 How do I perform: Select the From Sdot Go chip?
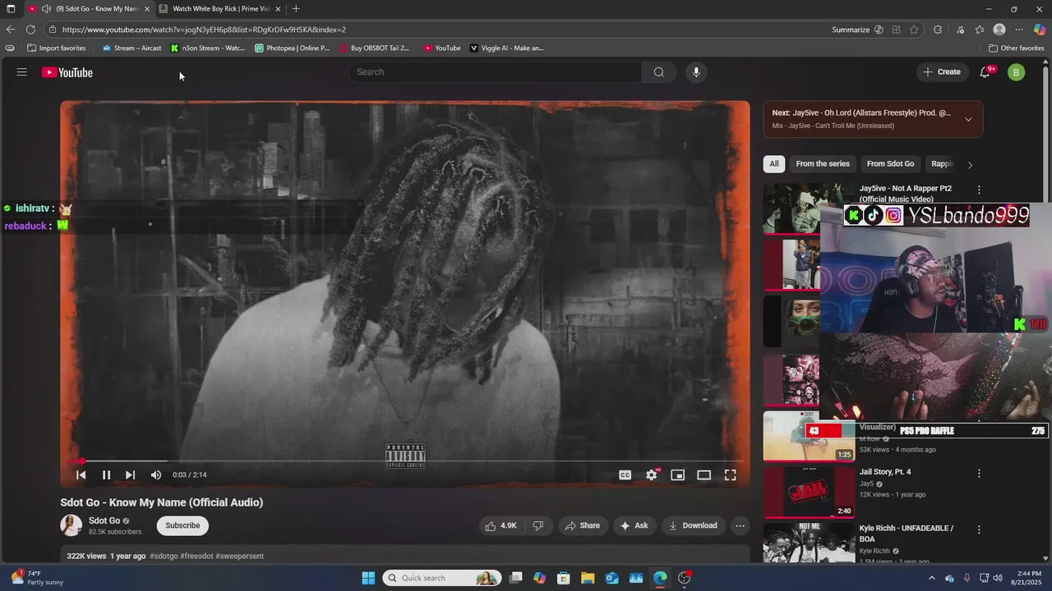(x=890, y=164)
